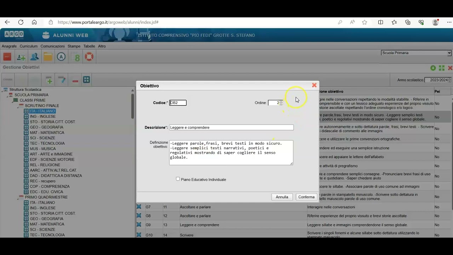Screen dimensions: 453x255
Task: Open the browser split screen icon
Action: [380, 22]
